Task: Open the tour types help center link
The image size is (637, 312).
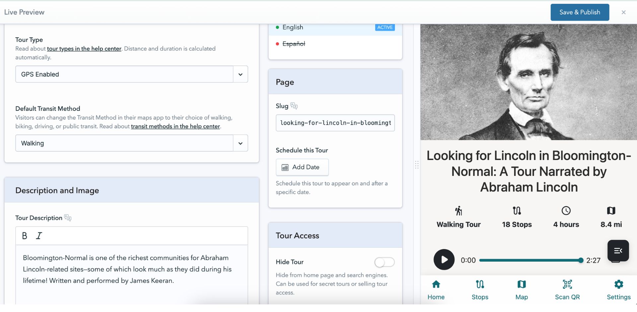Action: click(x=84, y=49)
